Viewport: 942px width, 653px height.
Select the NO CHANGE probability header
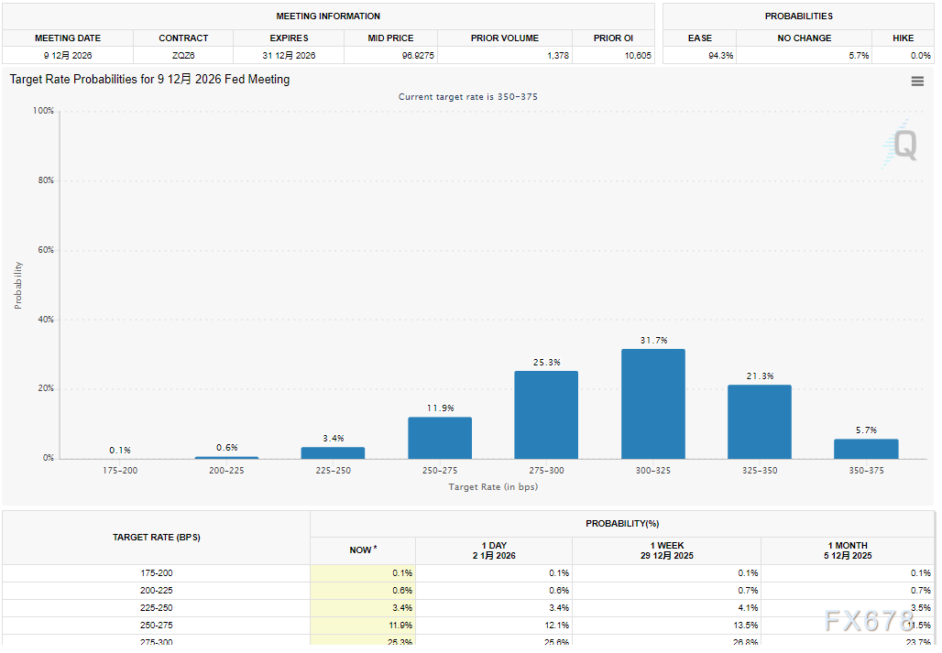[804, 38]
